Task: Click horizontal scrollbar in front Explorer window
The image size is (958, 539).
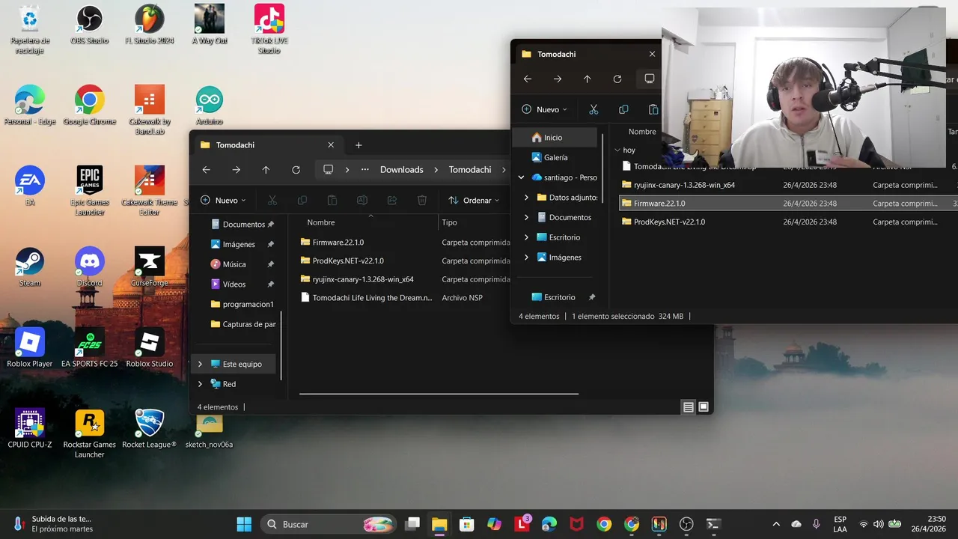Action: [439, 394]
